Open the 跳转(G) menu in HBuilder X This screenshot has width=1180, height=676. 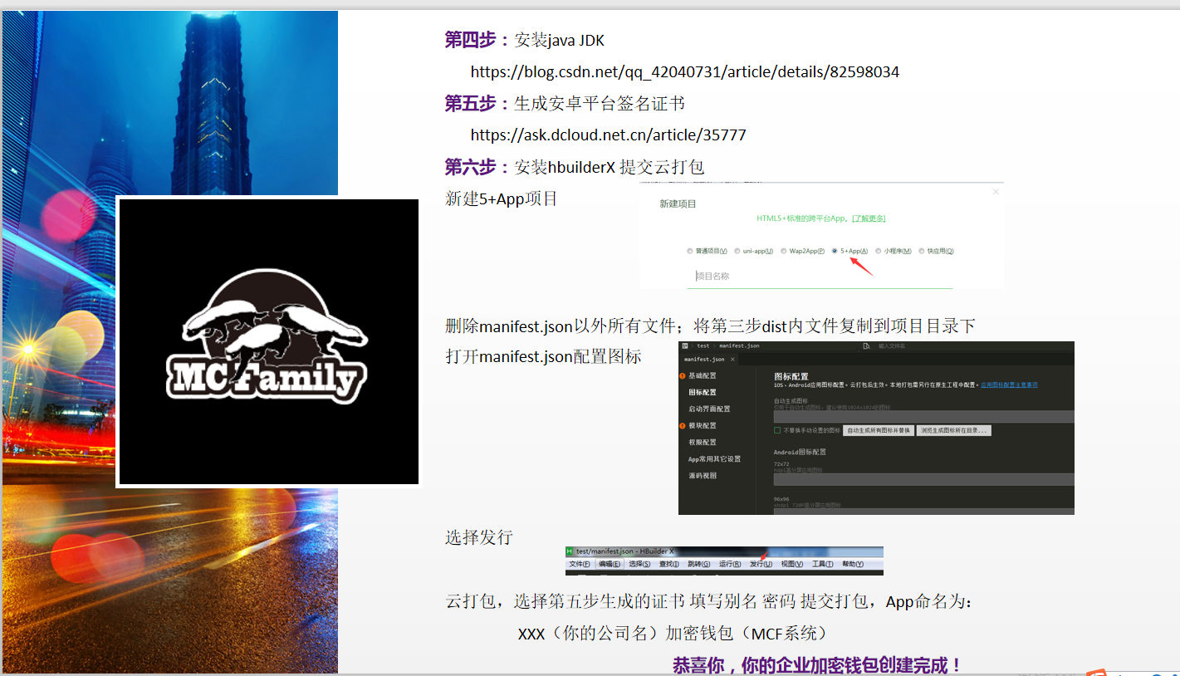click(x=699, y=564)
